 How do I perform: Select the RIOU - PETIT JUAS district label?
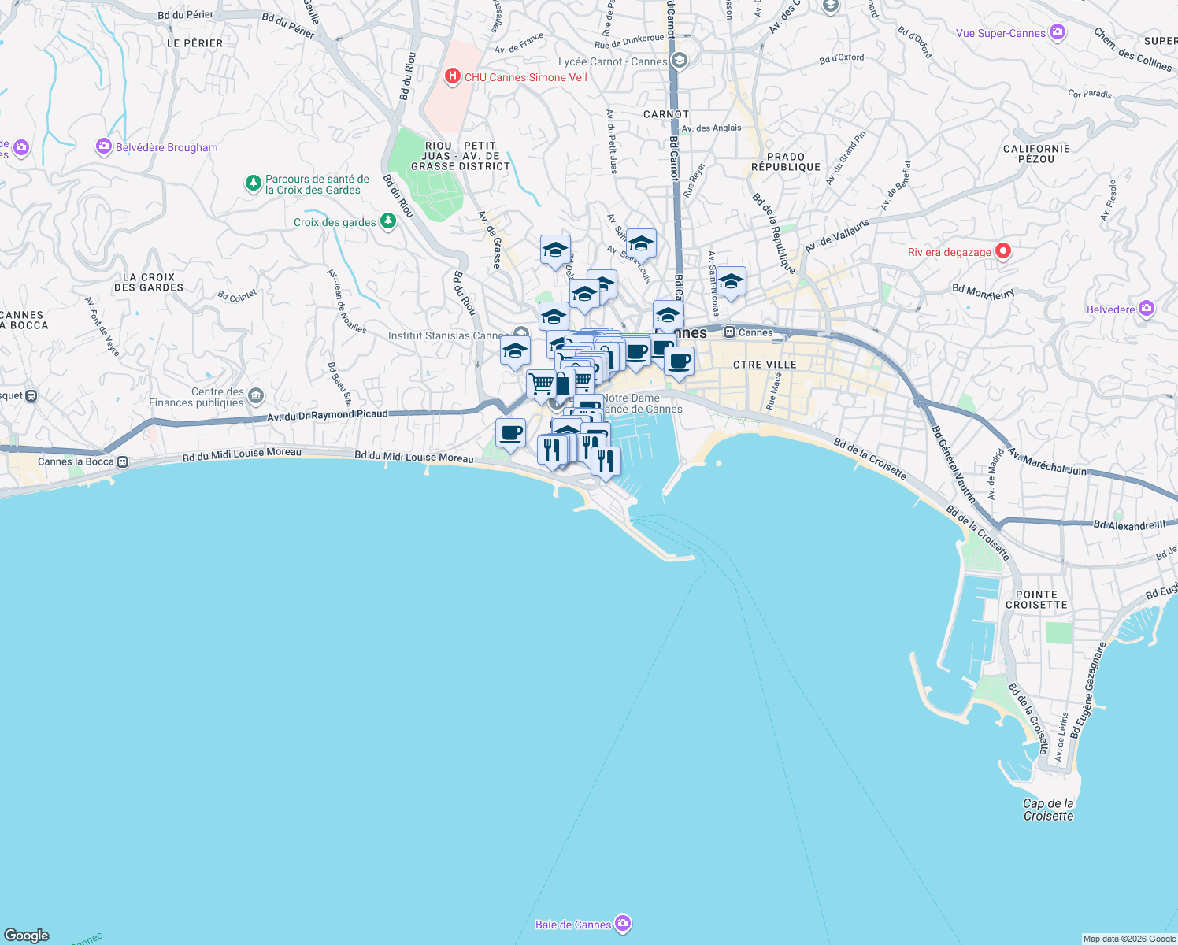click(x=461, y=156)
